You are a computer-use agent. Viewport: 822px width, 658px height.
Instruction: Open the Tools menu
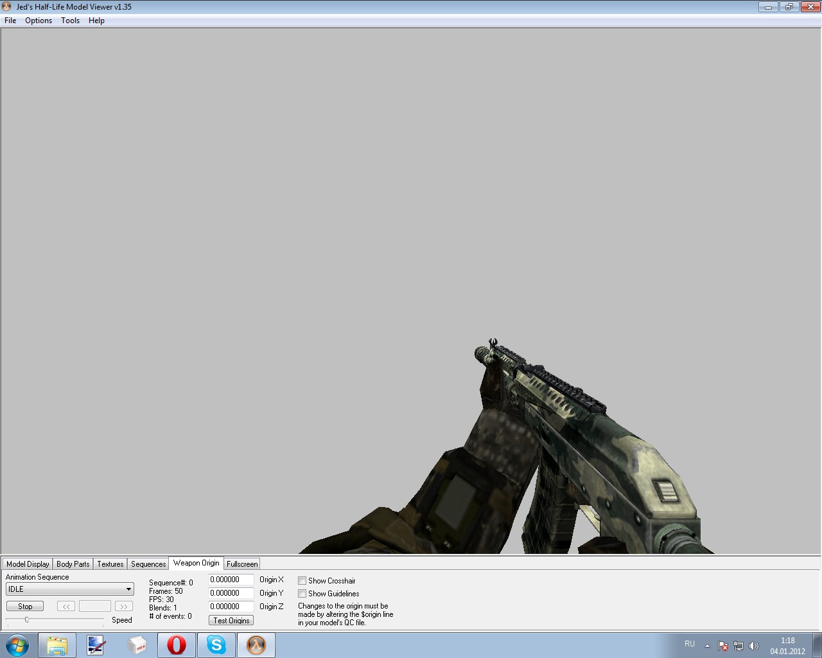70,21
